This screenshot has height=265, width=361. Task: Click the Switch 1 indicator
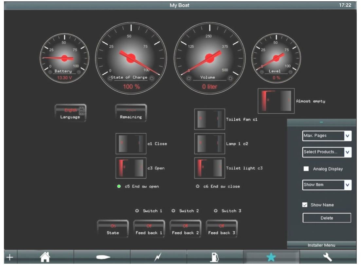pos(137,211)
